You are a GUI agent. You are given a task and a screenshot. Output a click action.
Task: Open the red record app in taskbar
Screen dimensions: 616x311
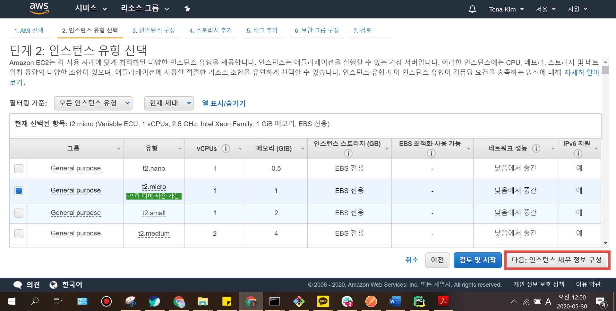[107, 301]
